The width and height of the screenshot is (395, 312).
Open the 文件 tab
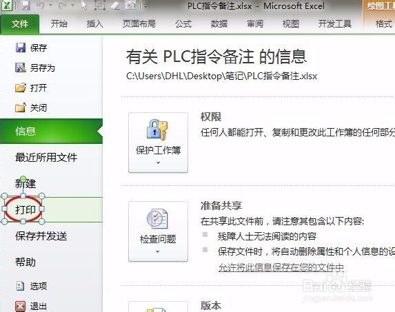coord(20,24)
